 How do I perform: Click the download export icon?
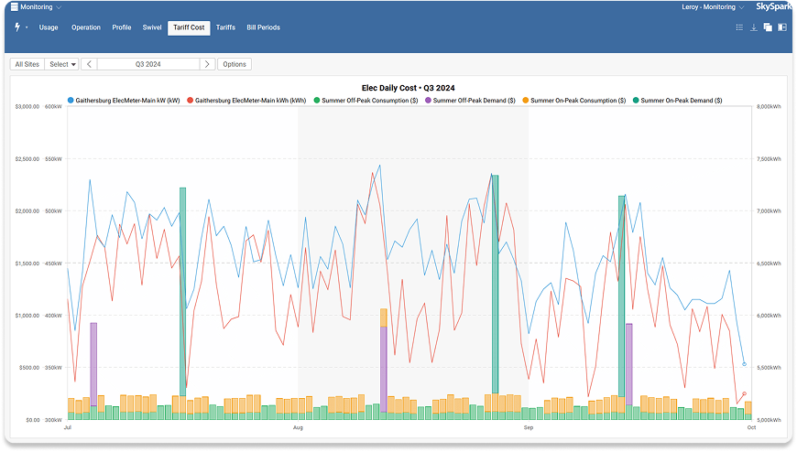click(x=753, y=27)
